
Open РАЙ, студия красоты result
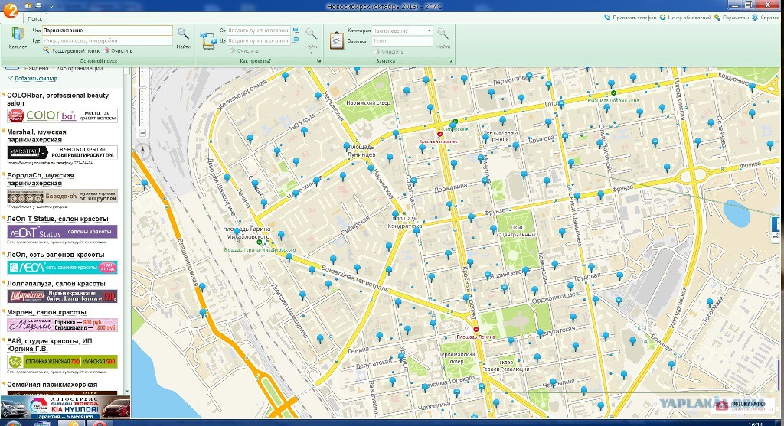pos(50,345)
